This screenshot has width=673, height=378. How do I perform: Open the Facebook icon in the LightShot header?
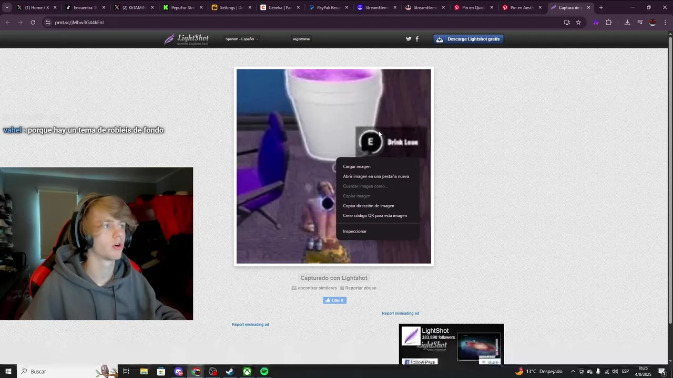(417, 39)
